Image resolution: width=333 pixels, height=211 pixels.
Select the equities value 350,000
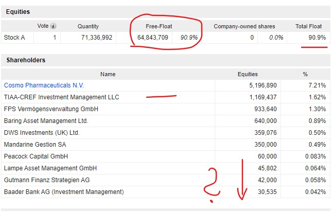click(266, 145)
